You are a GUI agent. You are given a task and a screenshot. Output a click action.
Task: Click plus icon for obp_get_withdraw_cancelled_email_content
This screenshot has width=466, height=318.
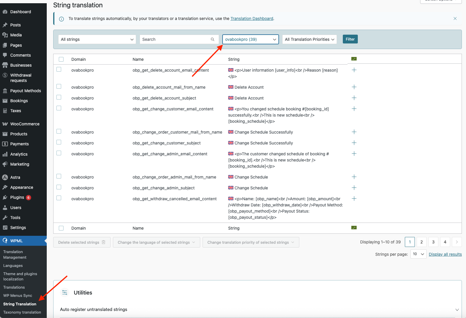click(354, 198)
